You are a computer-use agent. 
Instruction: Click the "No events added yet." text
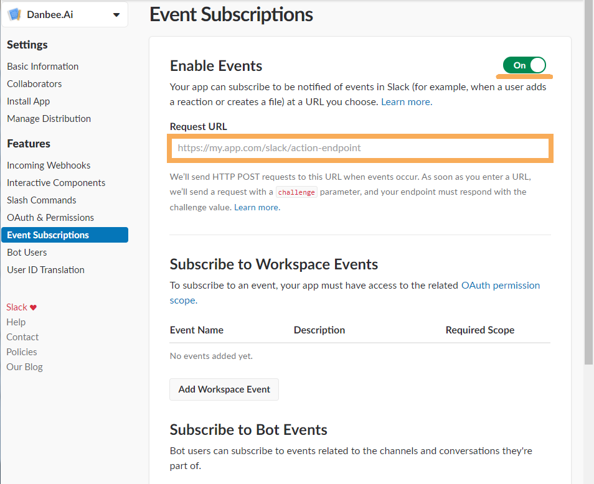click(x=211, y=356)
